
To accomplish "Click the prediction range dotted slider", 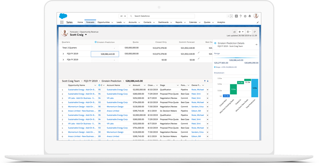I will 236,58.
